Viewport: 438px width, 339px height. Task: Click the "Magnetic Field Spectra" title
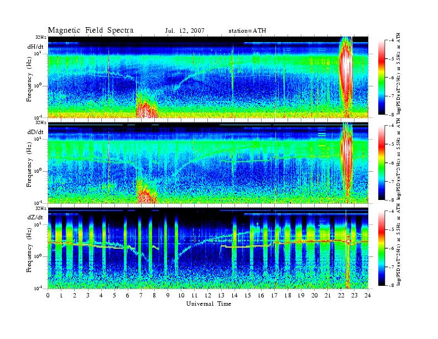click(x=91, y=30)
